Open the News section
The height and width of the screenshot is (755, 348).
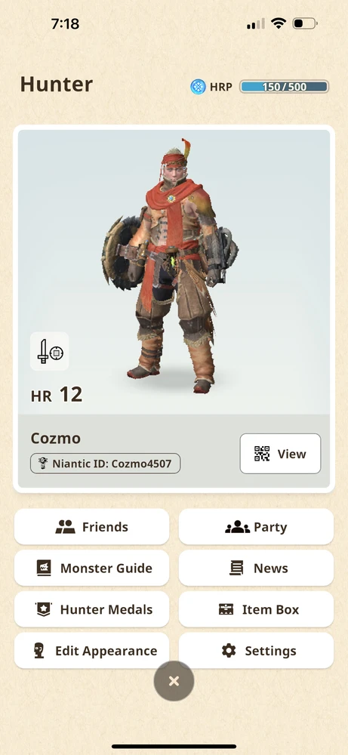256,569
